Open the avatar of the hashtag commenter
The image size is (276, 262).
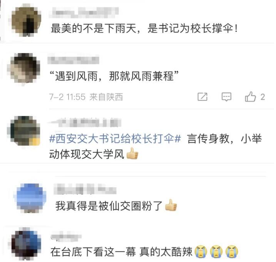tap(23, 131)
